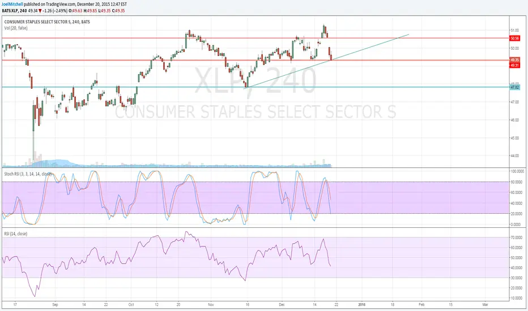Select the green ascending trend line
Screen dimensions: 528x311
tap(326, 61)
